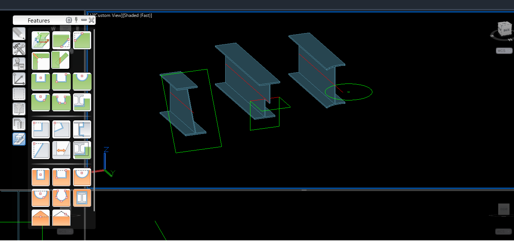Click the RIGHT ViewCube in lower viewport
Viewport: 514px width, 246px height.
(x=503, y=209)
